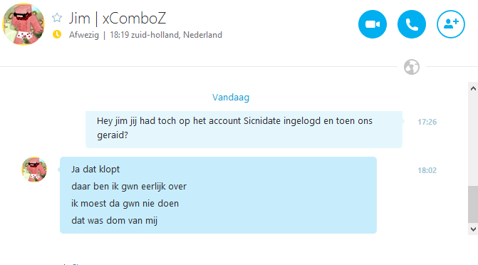
Task: Click the 17:26 message timestamp
Action: point(427,122)
